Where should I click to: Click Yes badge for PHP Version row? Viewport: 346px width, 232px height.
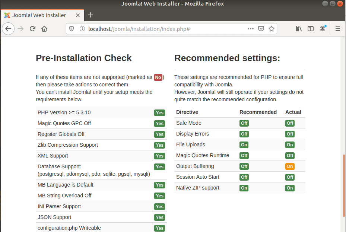pyautogui.click(x=159, y=113)
